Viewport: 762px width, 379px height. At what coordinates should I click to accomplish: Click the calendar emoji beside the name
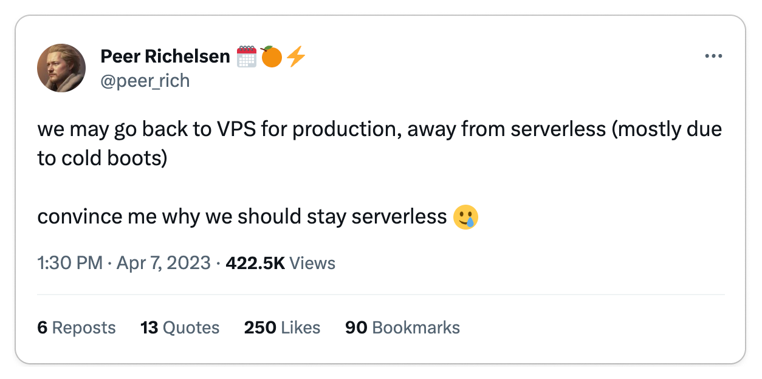(247, 56)
